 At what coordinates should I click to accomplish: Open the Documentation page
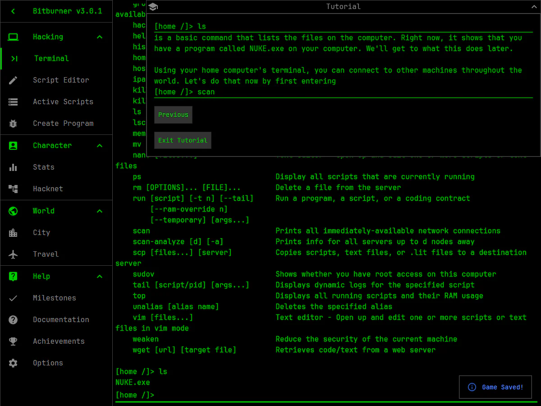click(56, 320)
